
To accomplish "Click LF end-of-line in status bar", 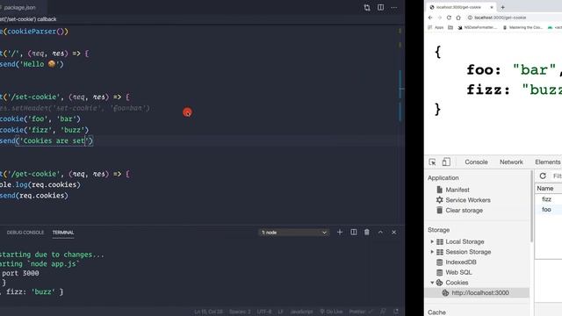I will (281, 312).
